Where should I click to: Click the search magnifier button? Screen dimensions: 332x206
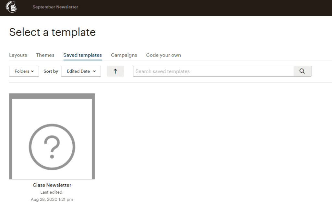pos(302,71)
